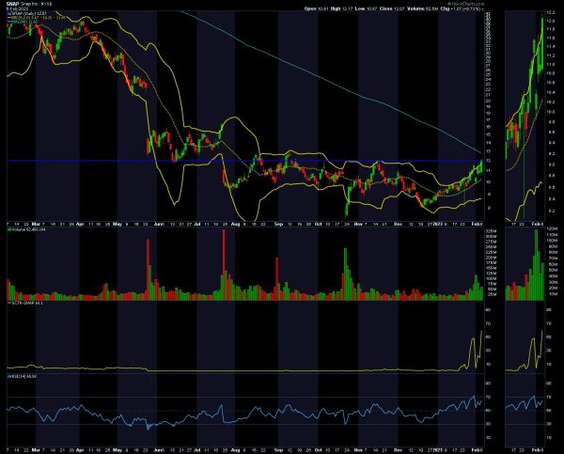Click the Close 12.07 value in header
This screenshot has height=454, width=564.
coord(392,8)
